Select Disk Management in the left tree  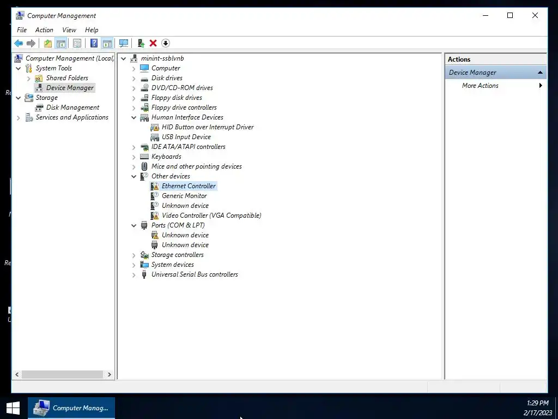(72, 107)
